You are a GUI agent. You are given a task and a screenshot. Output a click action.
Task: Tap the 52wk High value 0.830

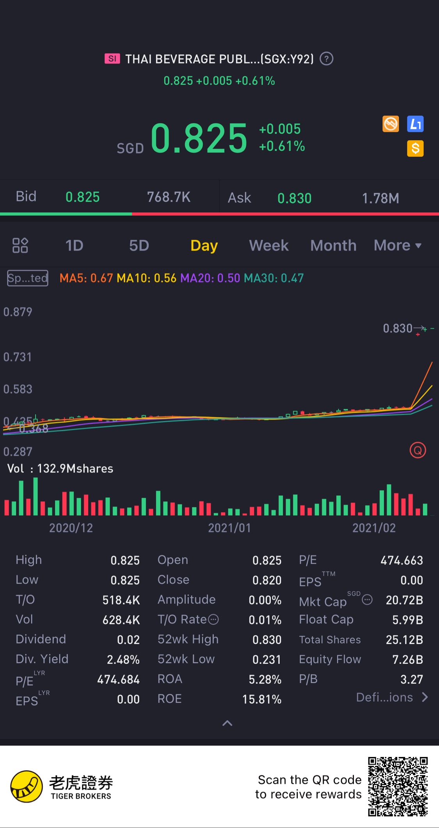coord(267,639)
